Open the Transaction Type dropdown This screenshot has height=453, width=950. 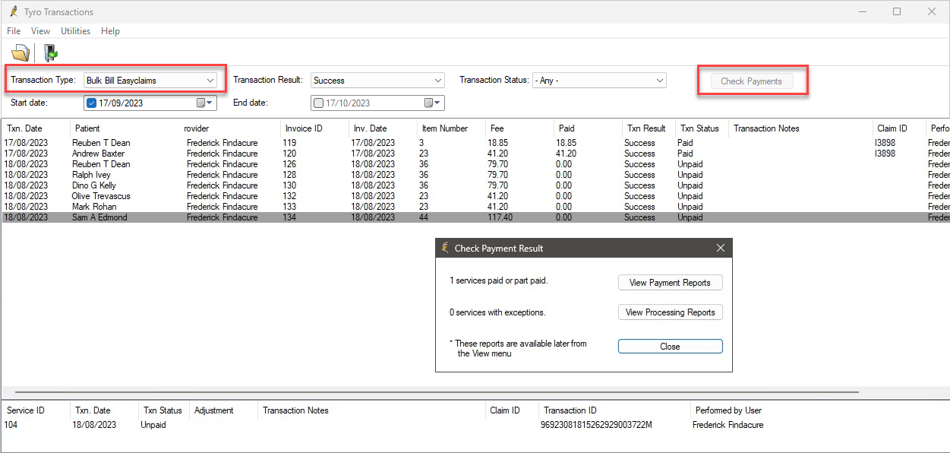pyautogui.click(x=150, y=80)
